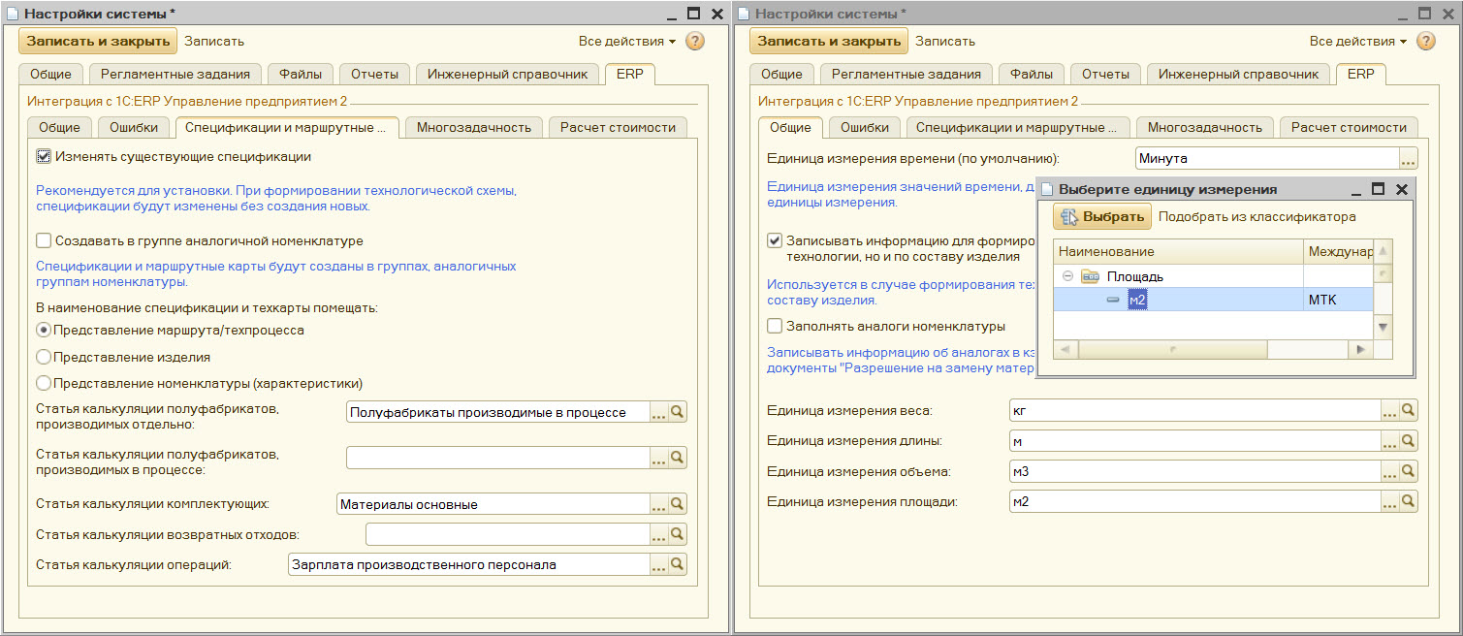Enable Создавать в группе аналогичной номенклатуры
This screenshot has height=636, width=1463.
tap(44, 240)
